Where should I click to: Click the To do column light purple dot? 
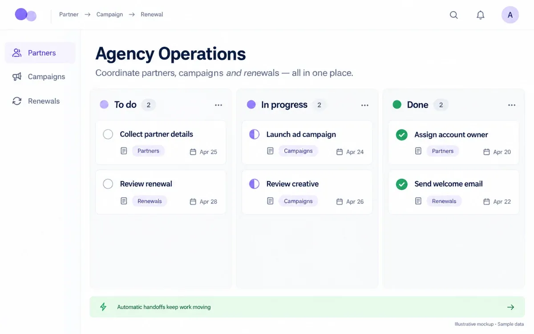[x=104, y=105]
